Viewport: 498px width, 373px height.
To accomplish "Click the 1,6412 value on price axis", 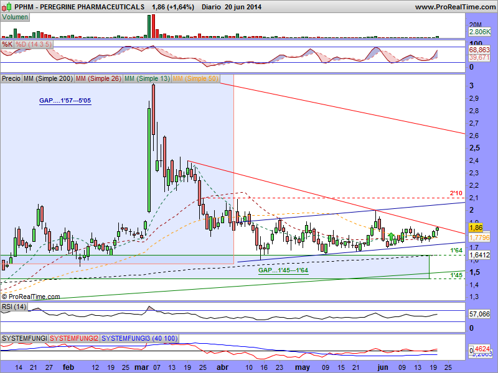I will click(x=479, y=255).
